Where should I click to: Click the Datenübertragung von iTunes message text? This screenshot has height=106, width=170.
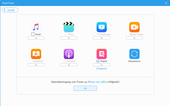(x=85, y=82)
